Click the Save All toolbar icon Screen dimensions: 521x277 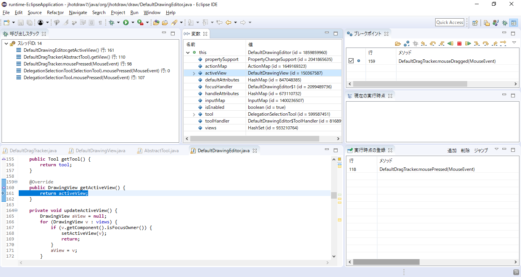pos(29,22)
